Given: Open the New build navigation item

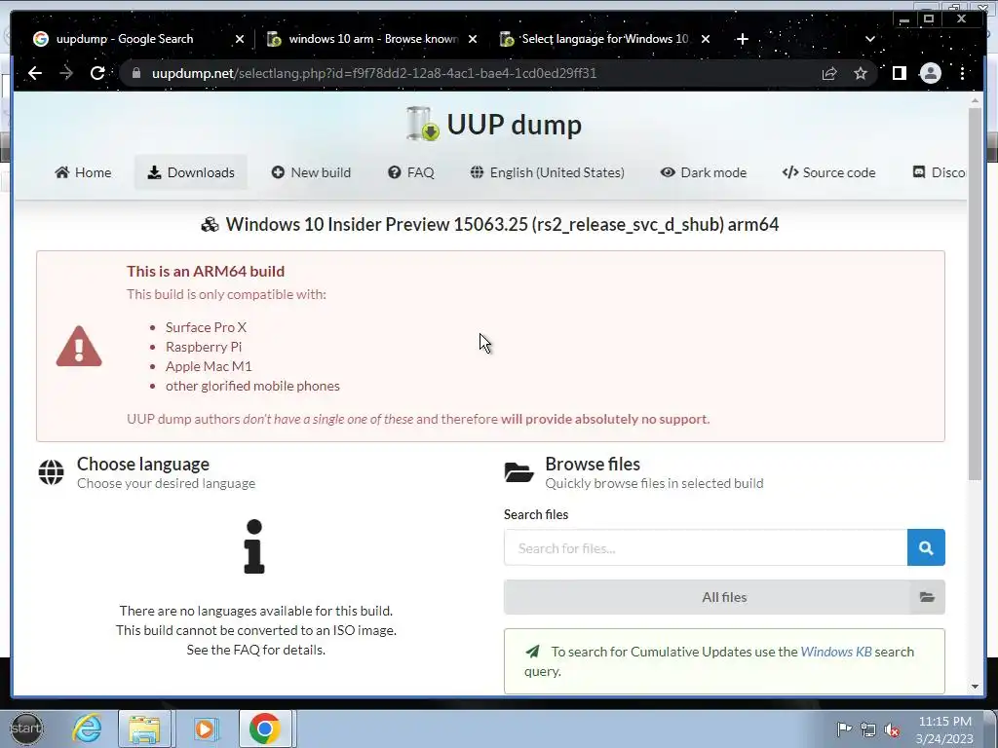Looking at the screenshot, I should tap(311, 172).
